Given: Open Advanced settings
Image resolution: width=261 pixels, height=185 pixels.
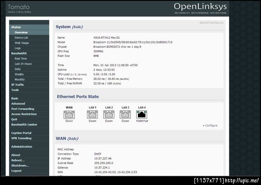Looking at the screenshot, I should tap(18, 103).
